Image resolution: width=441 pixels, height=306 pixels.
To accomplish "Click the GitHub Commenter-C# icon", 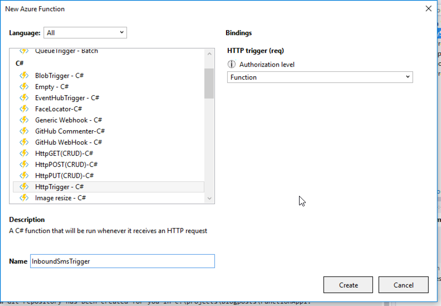I will tap(24, 131).
